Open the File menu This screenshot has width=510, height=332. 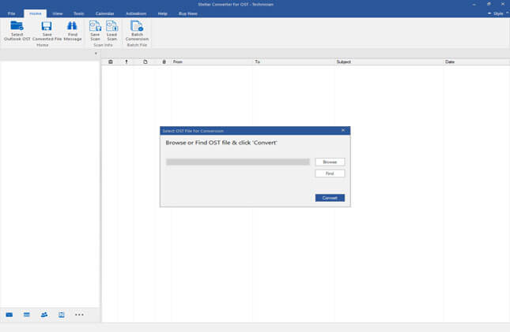11,13
